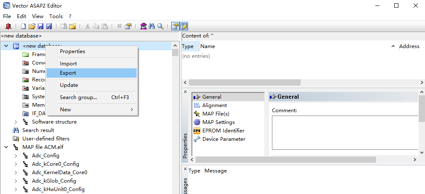Select the Adc_kGlob_Config tree item label
This screenshot has height=194, width=425.
tap(54, 181)
